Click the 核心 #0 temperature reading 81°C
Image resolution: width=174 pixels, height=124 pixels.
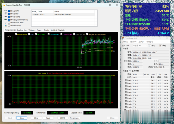pos(141,80)
